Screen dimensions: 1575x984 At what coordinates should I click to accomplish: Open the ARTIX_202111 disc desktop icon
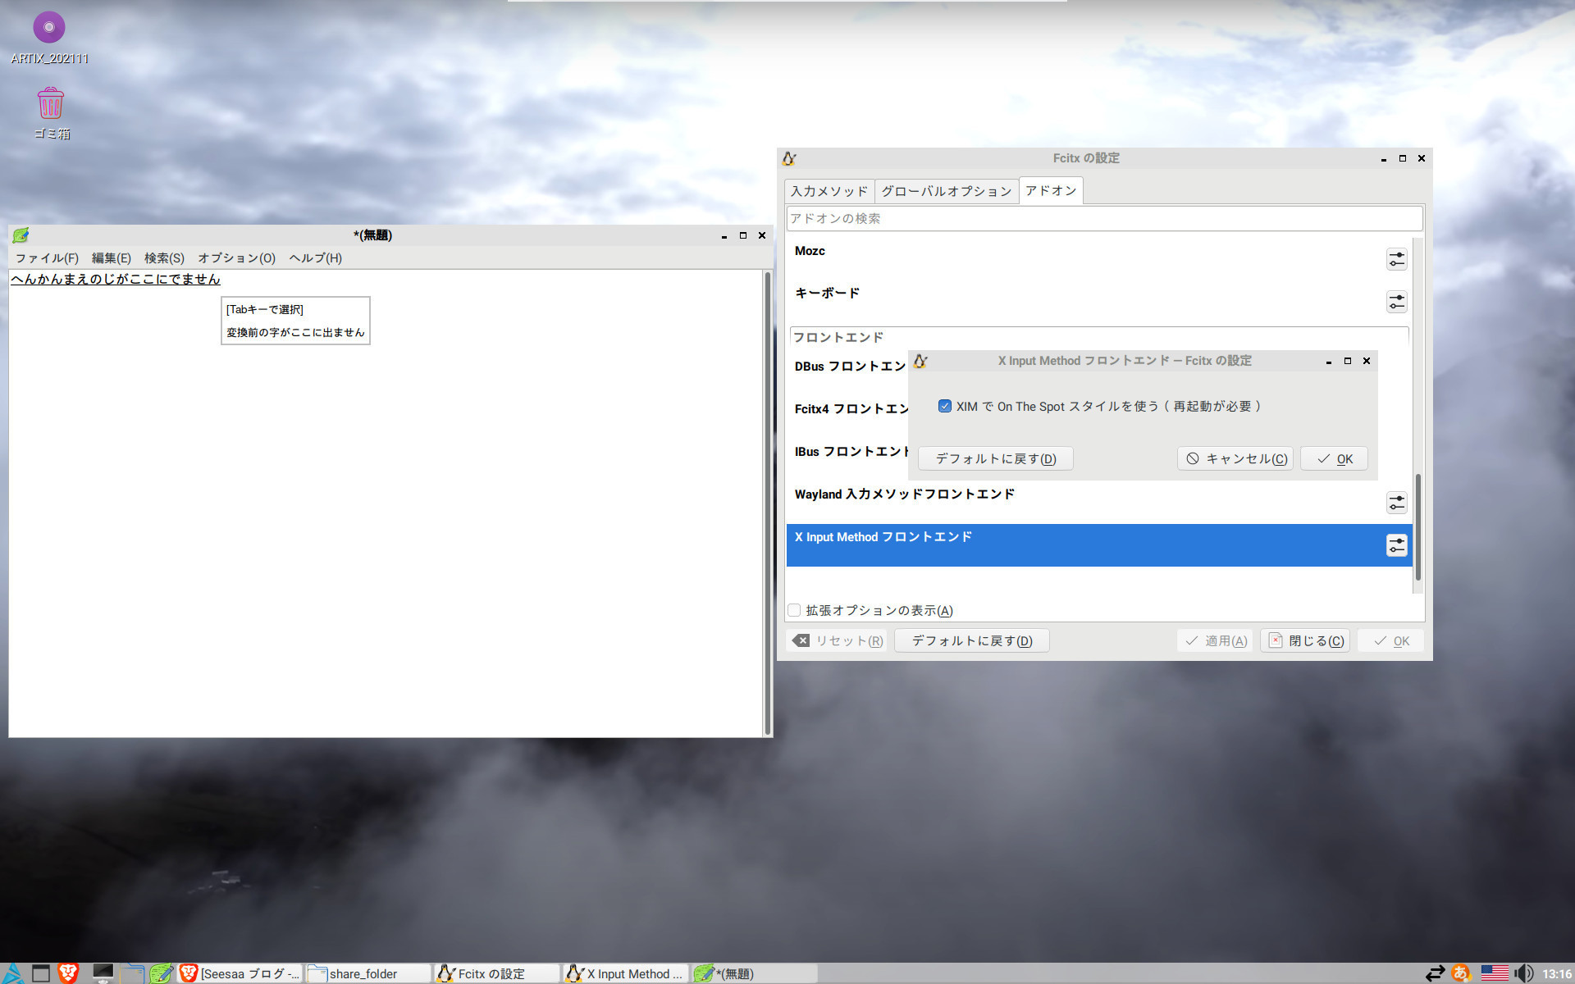tap(49, 39)
